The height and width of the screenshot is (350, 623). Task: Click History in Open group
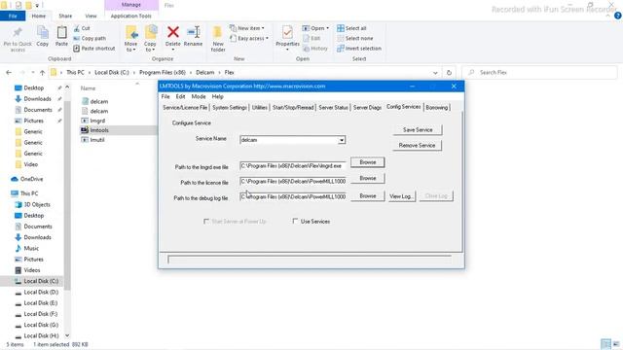point(315,48)
